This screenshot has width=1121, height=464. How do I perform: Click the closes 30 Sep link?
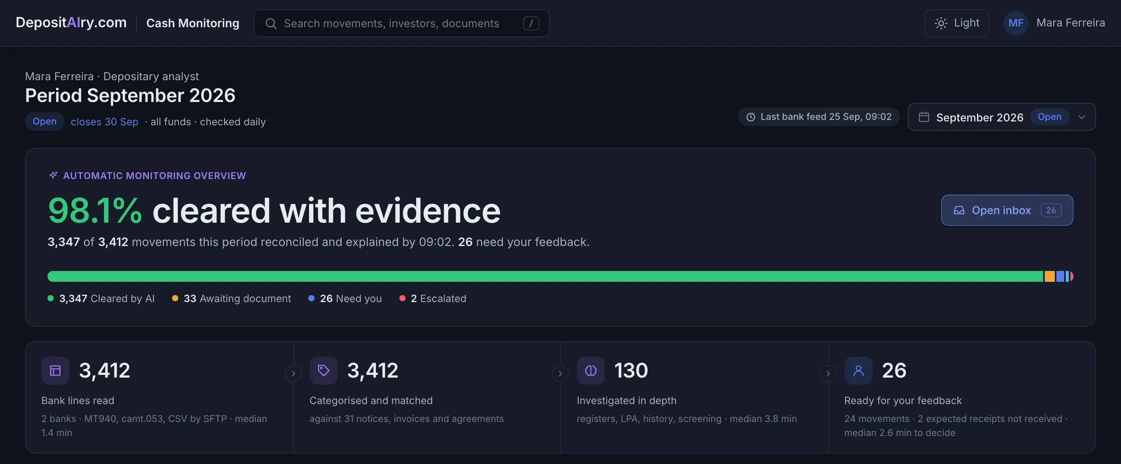coord(105,122)
